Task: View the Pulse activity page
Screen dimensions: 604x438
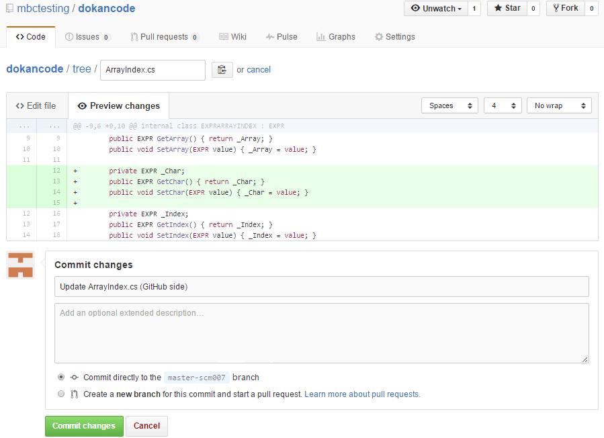Action: click(282, 37)
